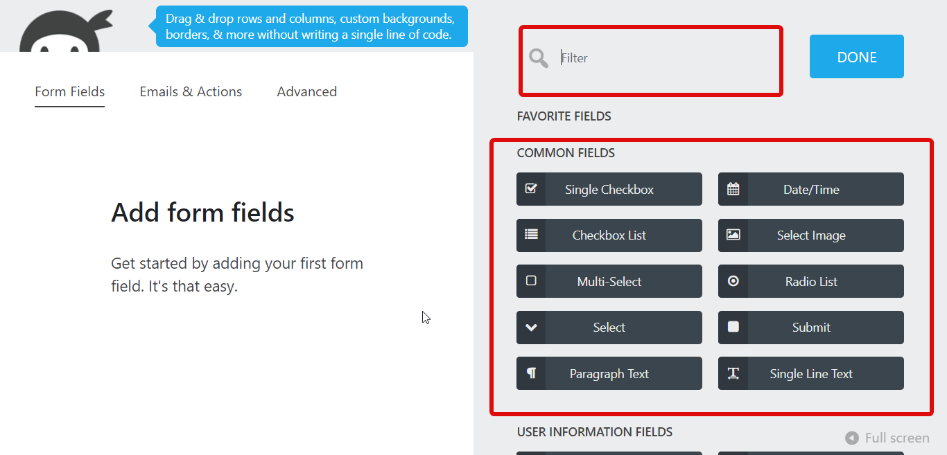
Task: Add a Single Line Text field
Action: (x=810, y=373)
